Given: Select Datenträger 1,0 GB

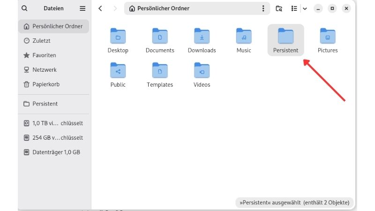Looking at the screenshot, I should point(53,152).
